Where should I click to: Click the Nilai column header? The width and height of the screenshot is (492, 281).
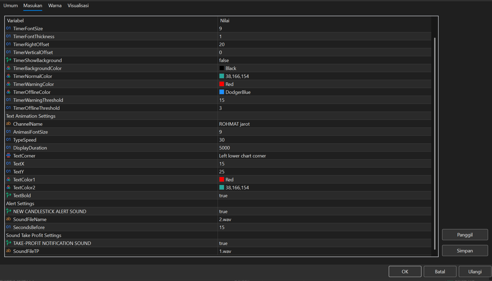pyautogui.click(x=324, y=20)
